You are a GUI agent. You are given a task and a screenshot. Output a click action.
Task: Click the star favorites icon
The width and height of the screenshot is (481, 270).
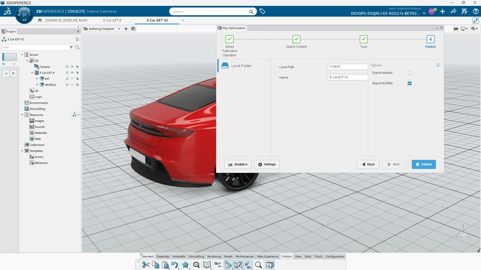(185, 265)
